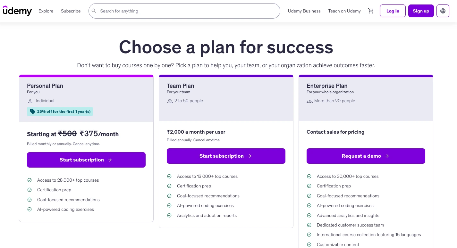Open the language selector globe icon
457x248 pixels.
coord(443,11)
